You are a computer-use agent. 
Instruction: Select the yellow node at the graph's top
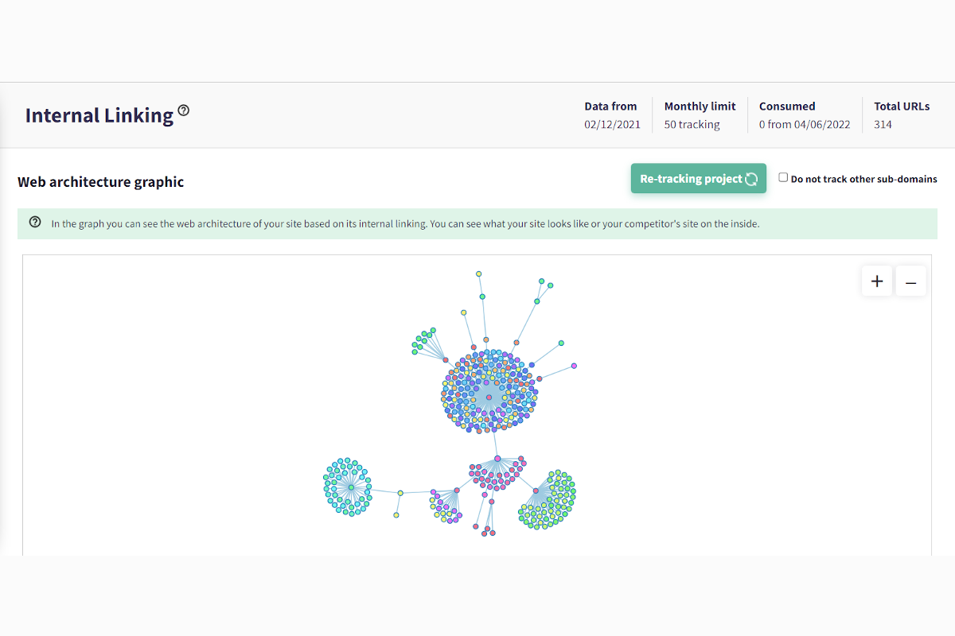478,273
